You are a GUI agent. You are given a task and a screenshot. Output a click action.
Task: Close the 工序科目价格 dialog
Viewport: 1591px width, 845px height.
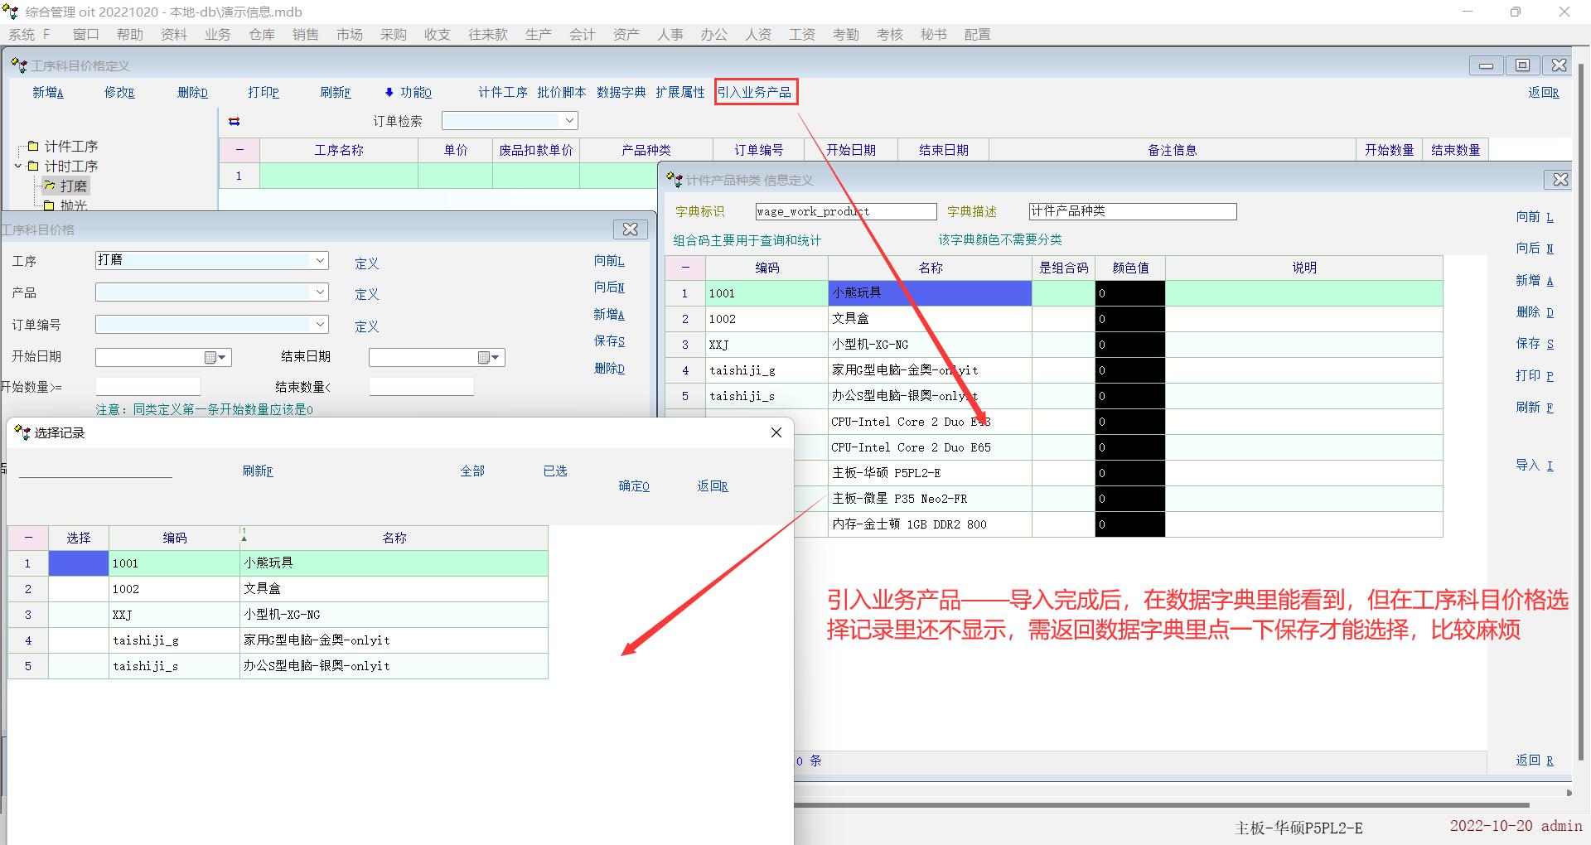pyautogui.click(x=630, y=229)
